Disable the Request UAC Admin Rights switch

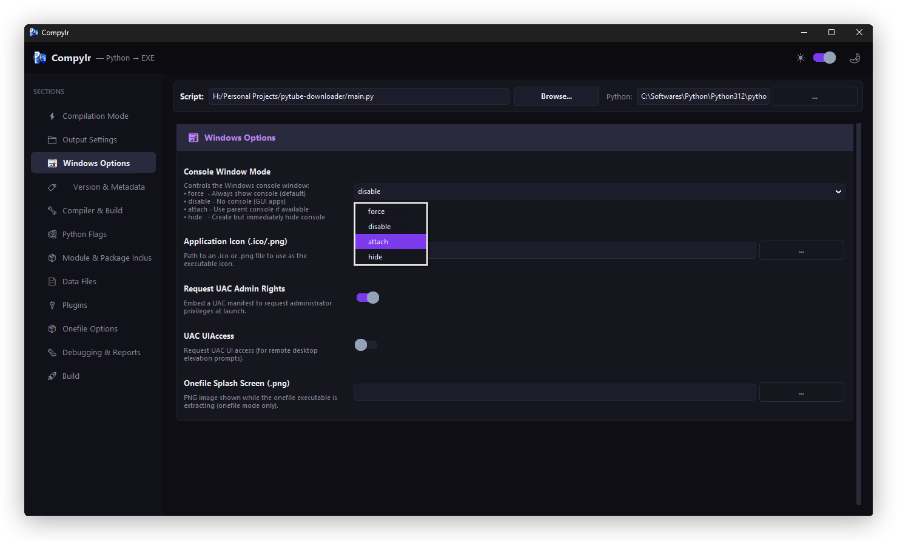pos(368,298)
